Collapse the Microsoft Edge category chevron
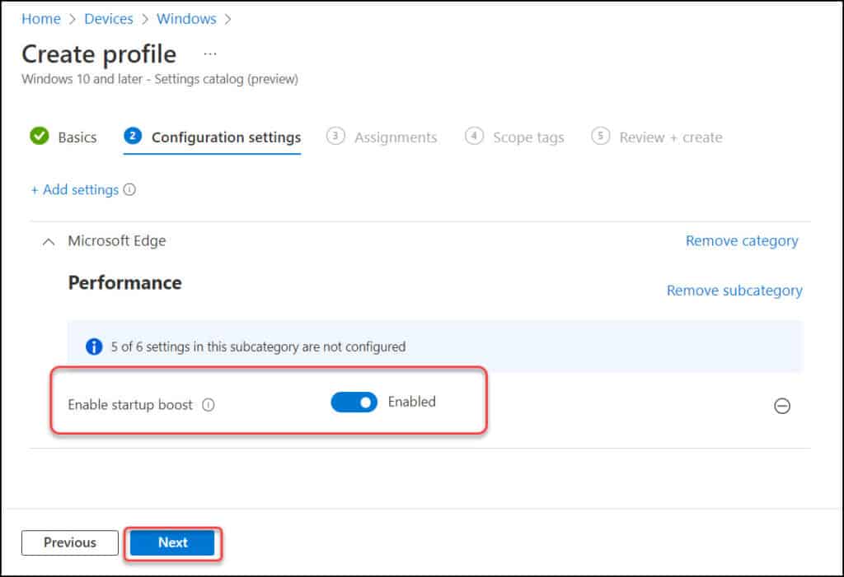Screen dimensions: 844x577 49,242
